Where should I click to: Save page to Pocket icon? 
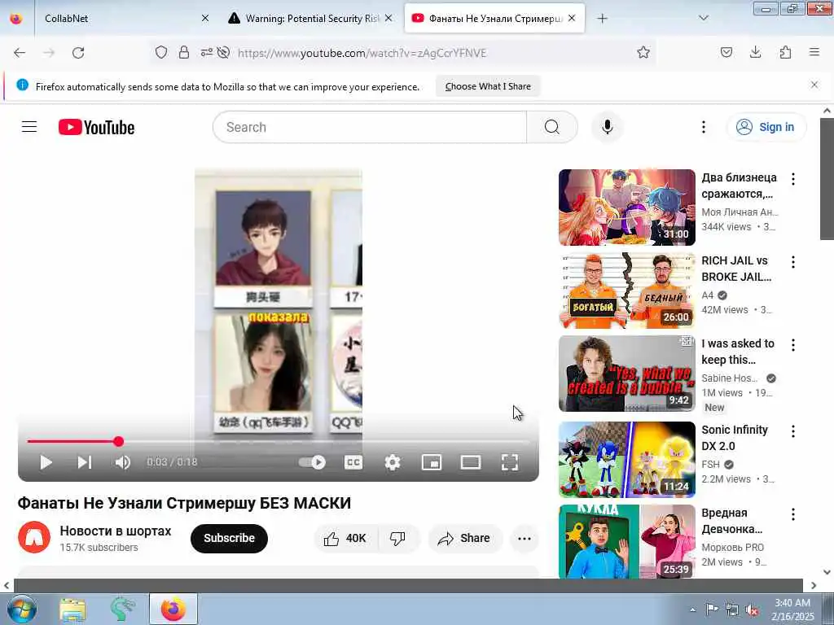726,53
